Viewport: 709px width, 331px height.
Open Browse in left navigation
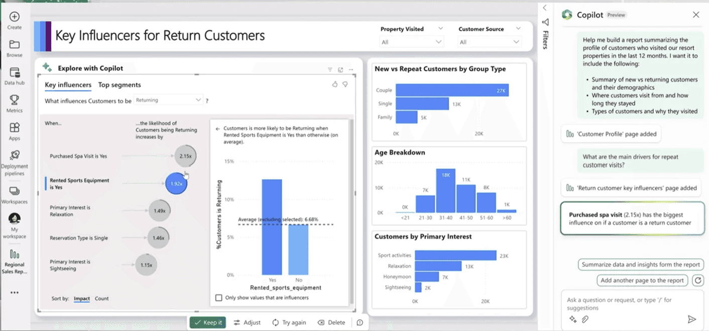[15, 49]
